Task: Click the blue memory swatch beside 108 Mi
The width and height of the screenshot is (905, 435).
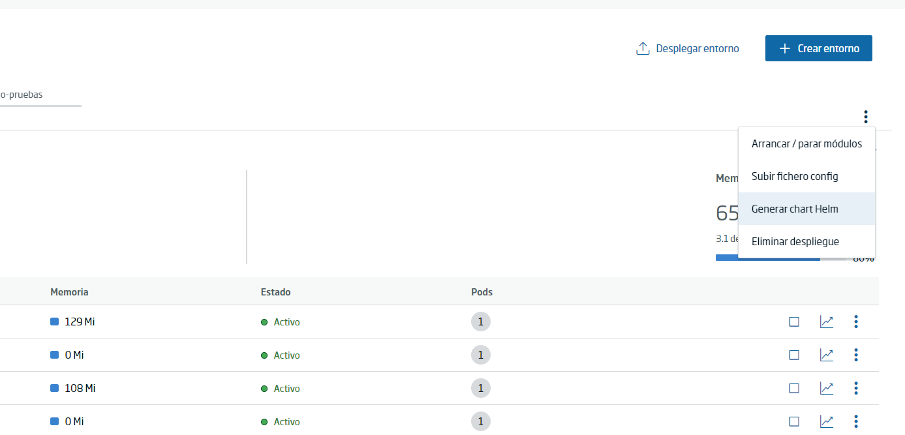Action: [54, 388]
